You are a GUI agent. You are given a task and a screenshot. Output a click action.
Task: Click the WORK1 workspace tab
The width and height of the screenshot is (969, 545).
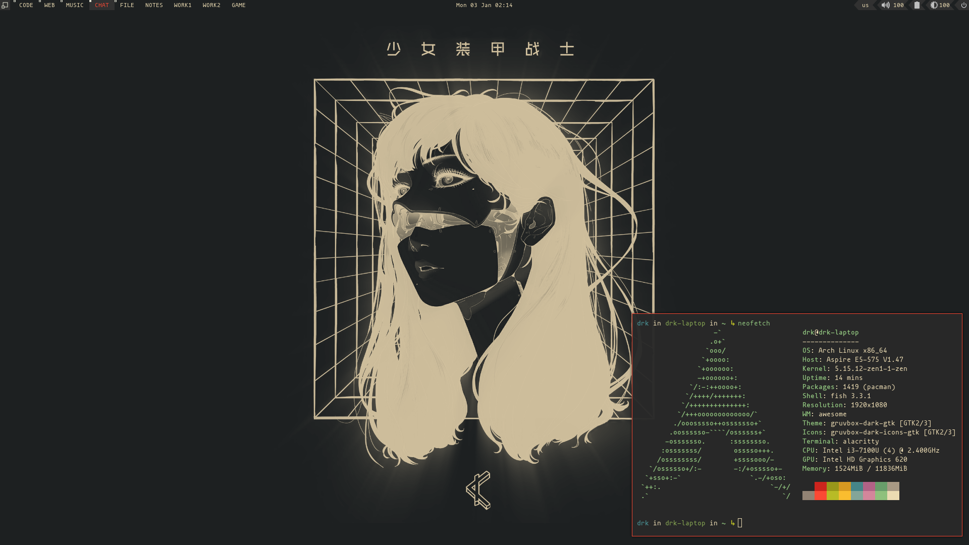pyautogui.click(x=181, y=5)
